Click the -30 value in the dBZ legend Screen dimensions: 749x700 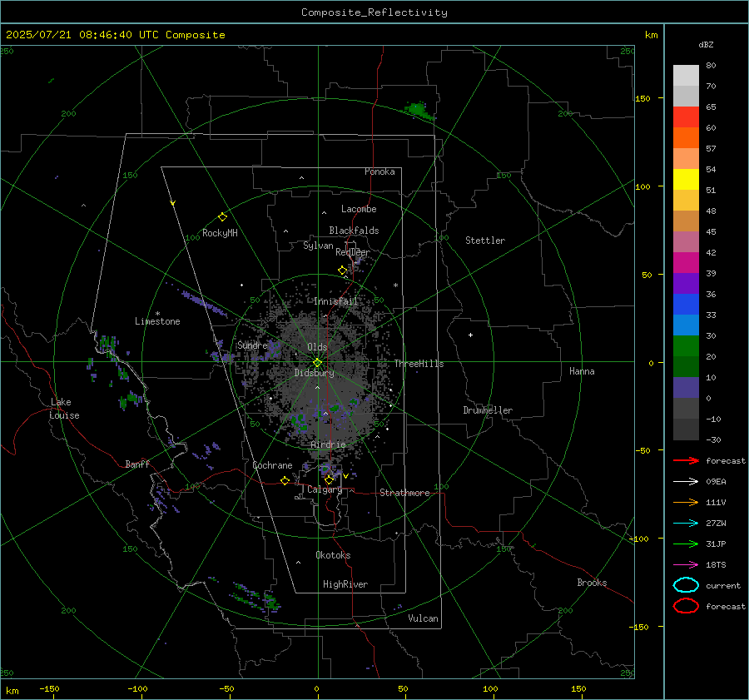(713, 439)
